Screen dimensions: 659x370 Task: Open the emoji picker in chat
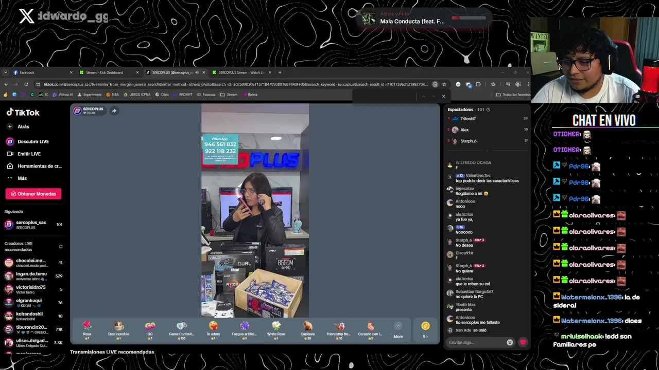(x=510, y=342)
